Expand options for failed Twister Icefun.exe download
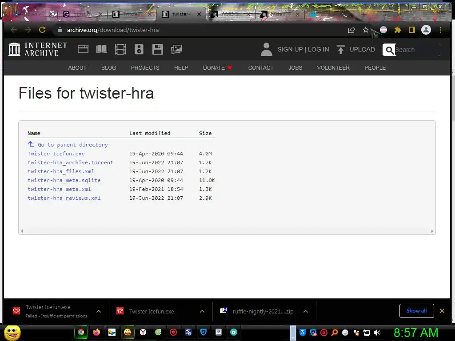455x341 pixels. coord(99,311)
